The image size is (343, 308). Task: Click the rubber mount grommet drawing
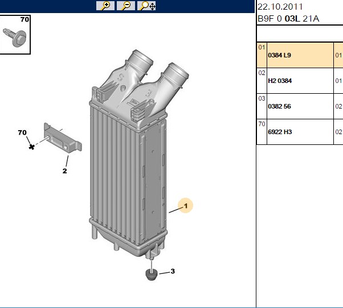pyautogui.click(x=152, y=275)
